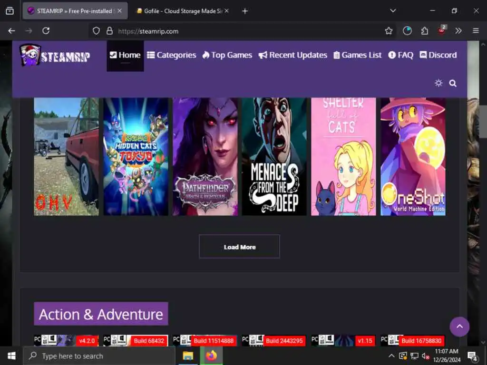Viewport: 487px width, 365px height.
Task: Click the SteamRIP site logo
Action: point(55,55)
